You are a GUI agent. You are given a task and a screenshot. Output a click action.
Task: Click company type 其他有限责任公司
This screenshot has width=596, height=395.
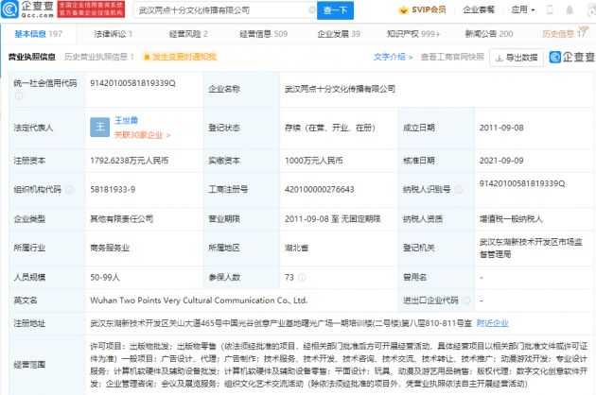coord(122,219)
